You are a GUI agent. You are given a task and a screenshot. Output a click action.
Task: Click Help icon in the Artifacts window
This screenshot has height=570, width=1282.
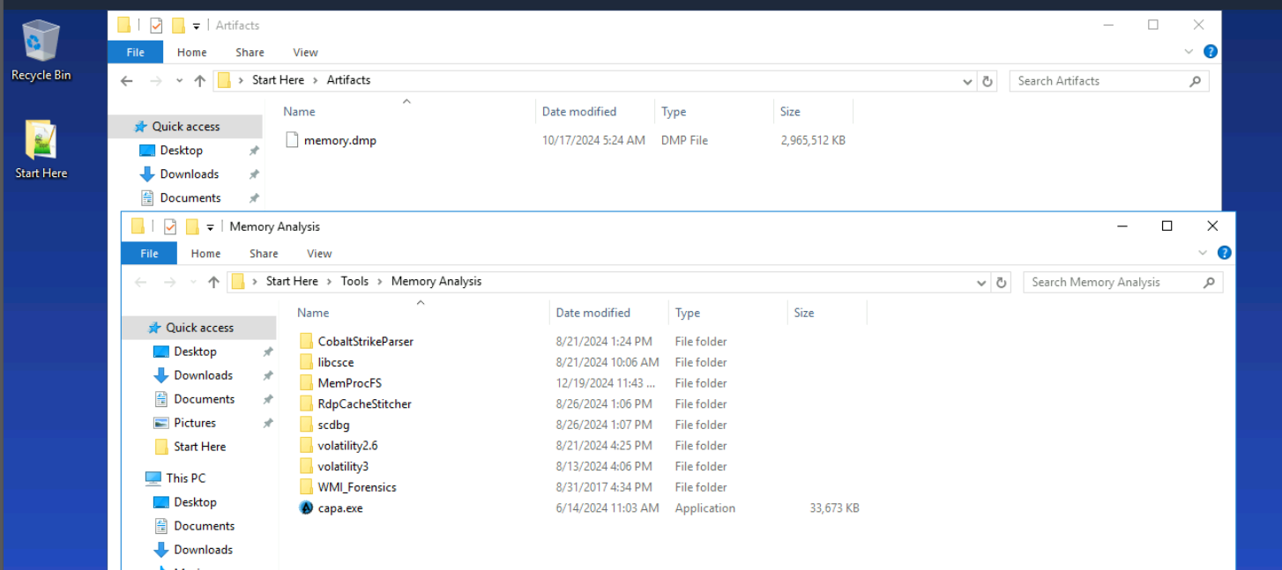pos(1211,52)
